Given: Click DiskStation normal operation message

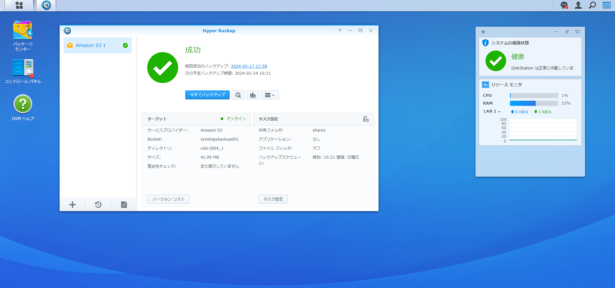Looking at the screenshot, I should click(544, 68).
